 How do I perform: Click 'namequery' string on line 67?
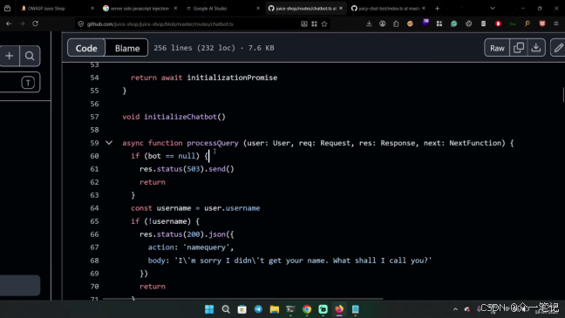click(x=207, y=247)
